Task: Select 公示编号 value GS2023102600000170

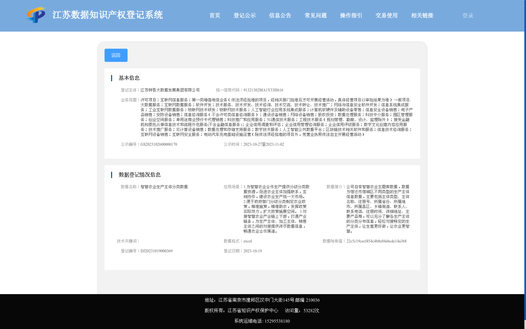Action: 159,144
